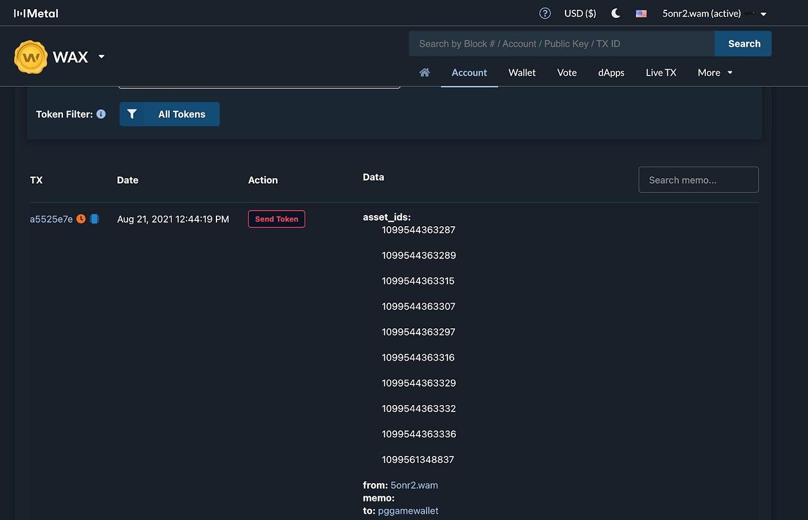808x520 pixels.
Task: Select asset id 1099544363289
Action: [418, 255]
